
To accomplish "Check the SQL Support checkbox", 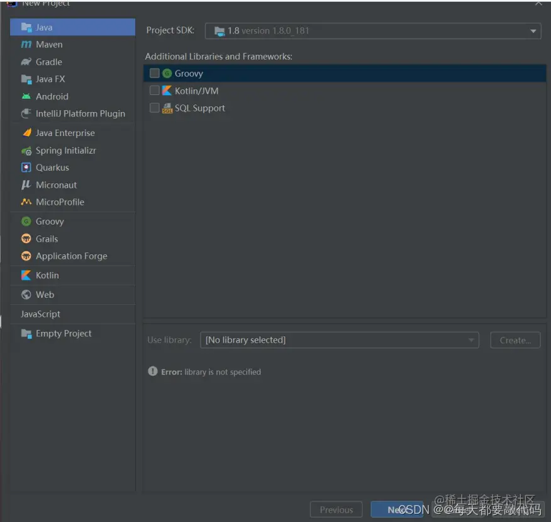I will (x=155, y=108).
